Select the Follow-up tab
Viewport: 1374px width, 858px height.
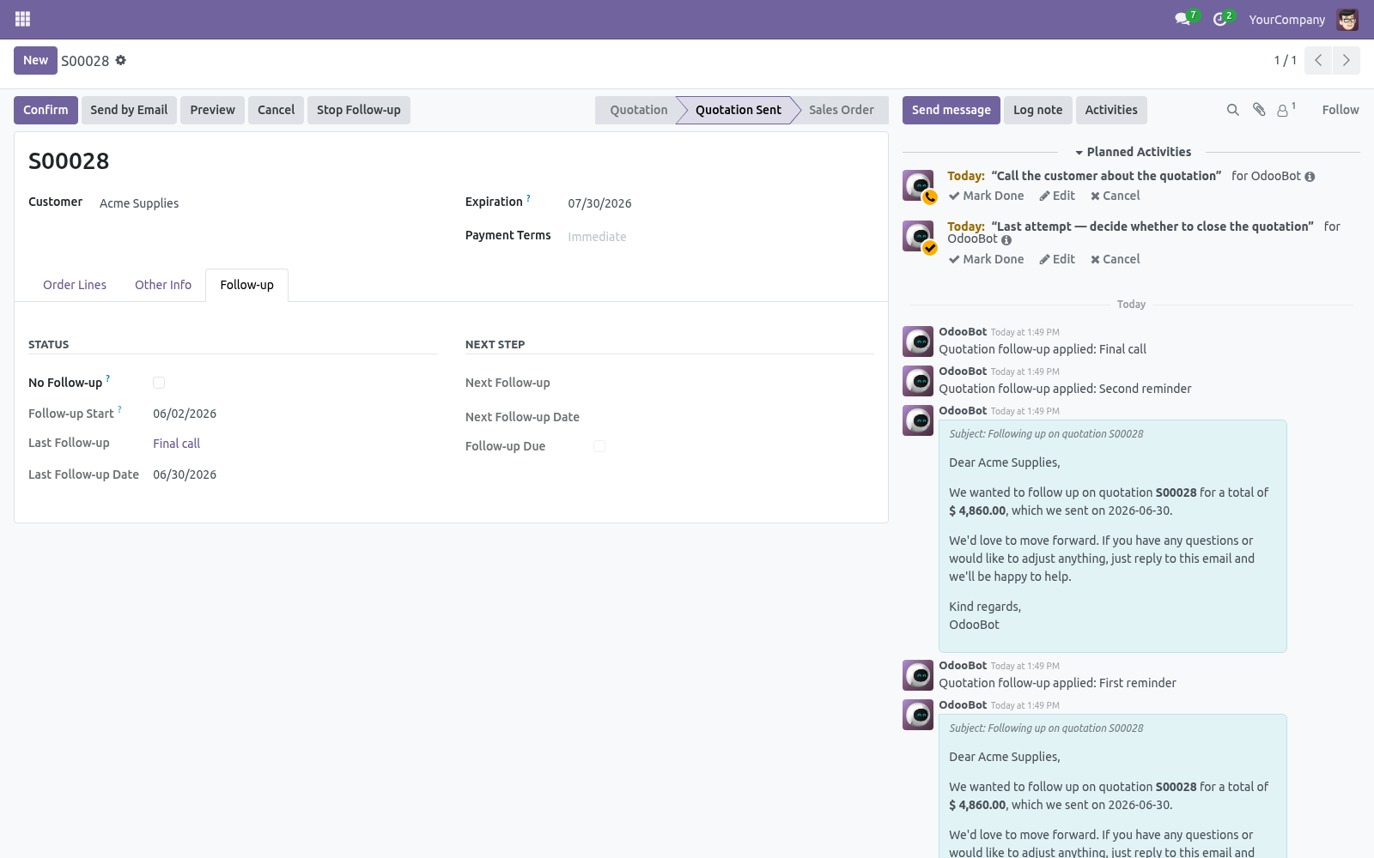click(x=246, y=285)
